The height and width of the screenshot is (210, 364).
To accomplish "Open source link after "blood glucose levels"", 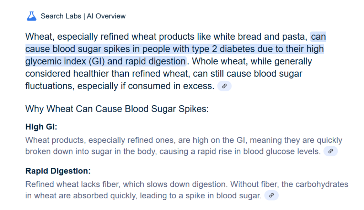I will (x=330, y=152).
